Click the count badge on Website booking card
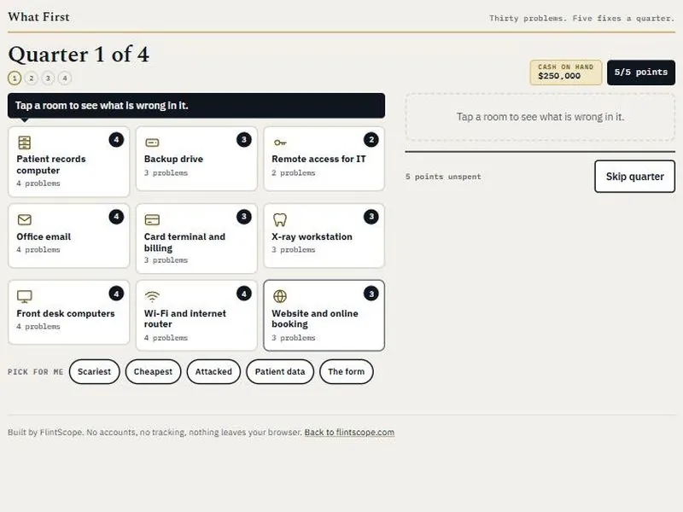This screenshot has width=683, height=512. tap(371, 294)
